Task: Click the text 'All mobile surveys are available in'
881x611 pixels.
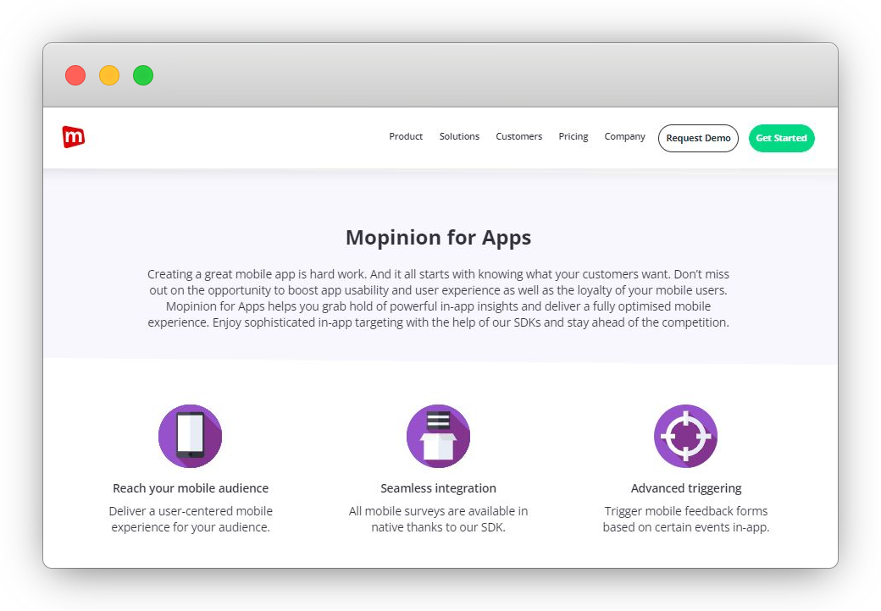Action: click(438, 511)
